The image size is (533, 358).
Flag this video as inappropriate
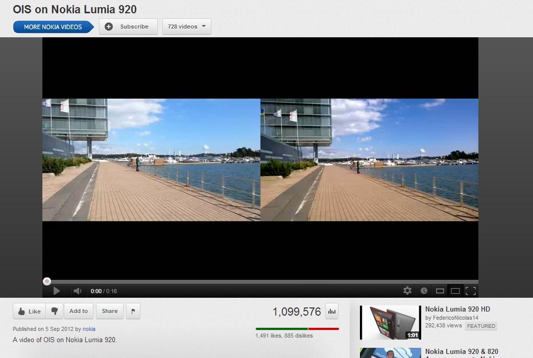tap(133, 311)
